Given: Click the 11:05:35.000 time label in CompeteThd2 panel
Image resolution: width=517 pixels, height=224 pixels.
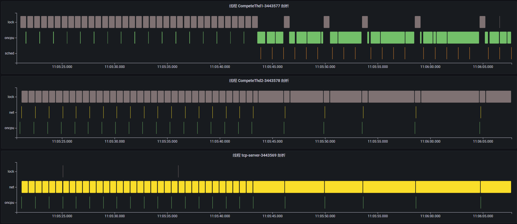Looking at the screenshot, I should click(167, 141).
